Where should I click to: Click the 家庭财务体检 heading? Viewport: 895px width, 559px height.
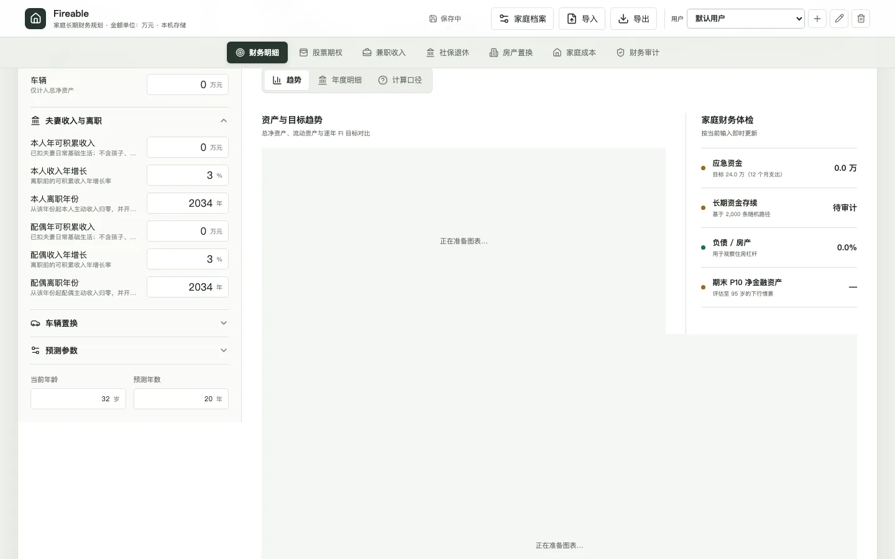727,120
